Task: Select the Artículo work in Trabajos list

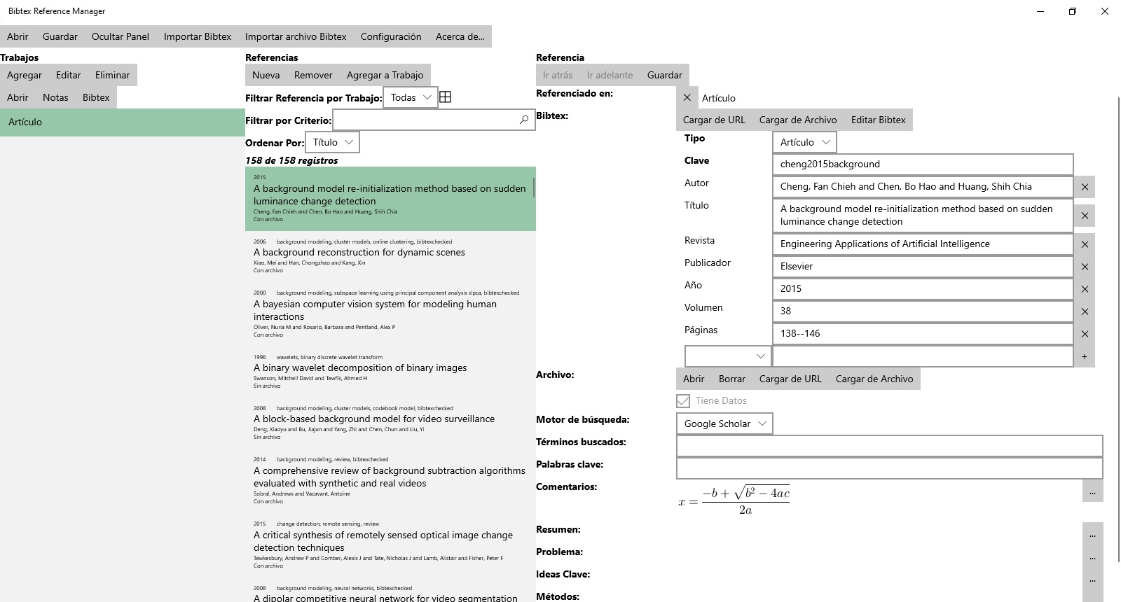Action: tap(123, 122)
